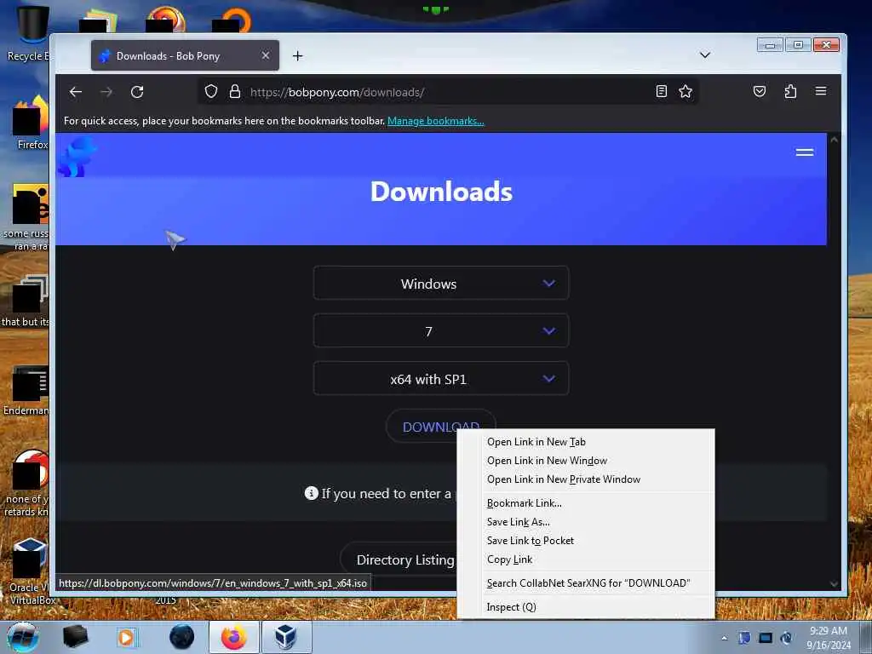The width and height of the screenshot is (872, 654).
Task: Reload the page with the refresh icon
Action: (x=137, y=92)
